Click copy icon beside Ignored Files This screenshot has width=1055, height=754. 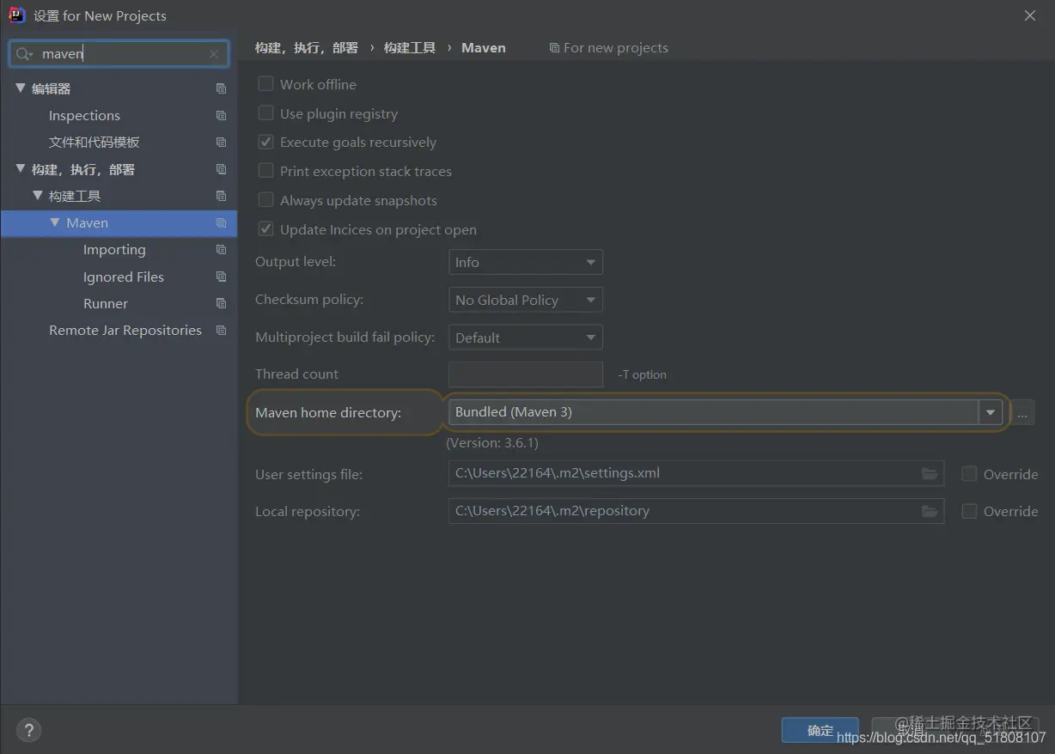(221, 277)
